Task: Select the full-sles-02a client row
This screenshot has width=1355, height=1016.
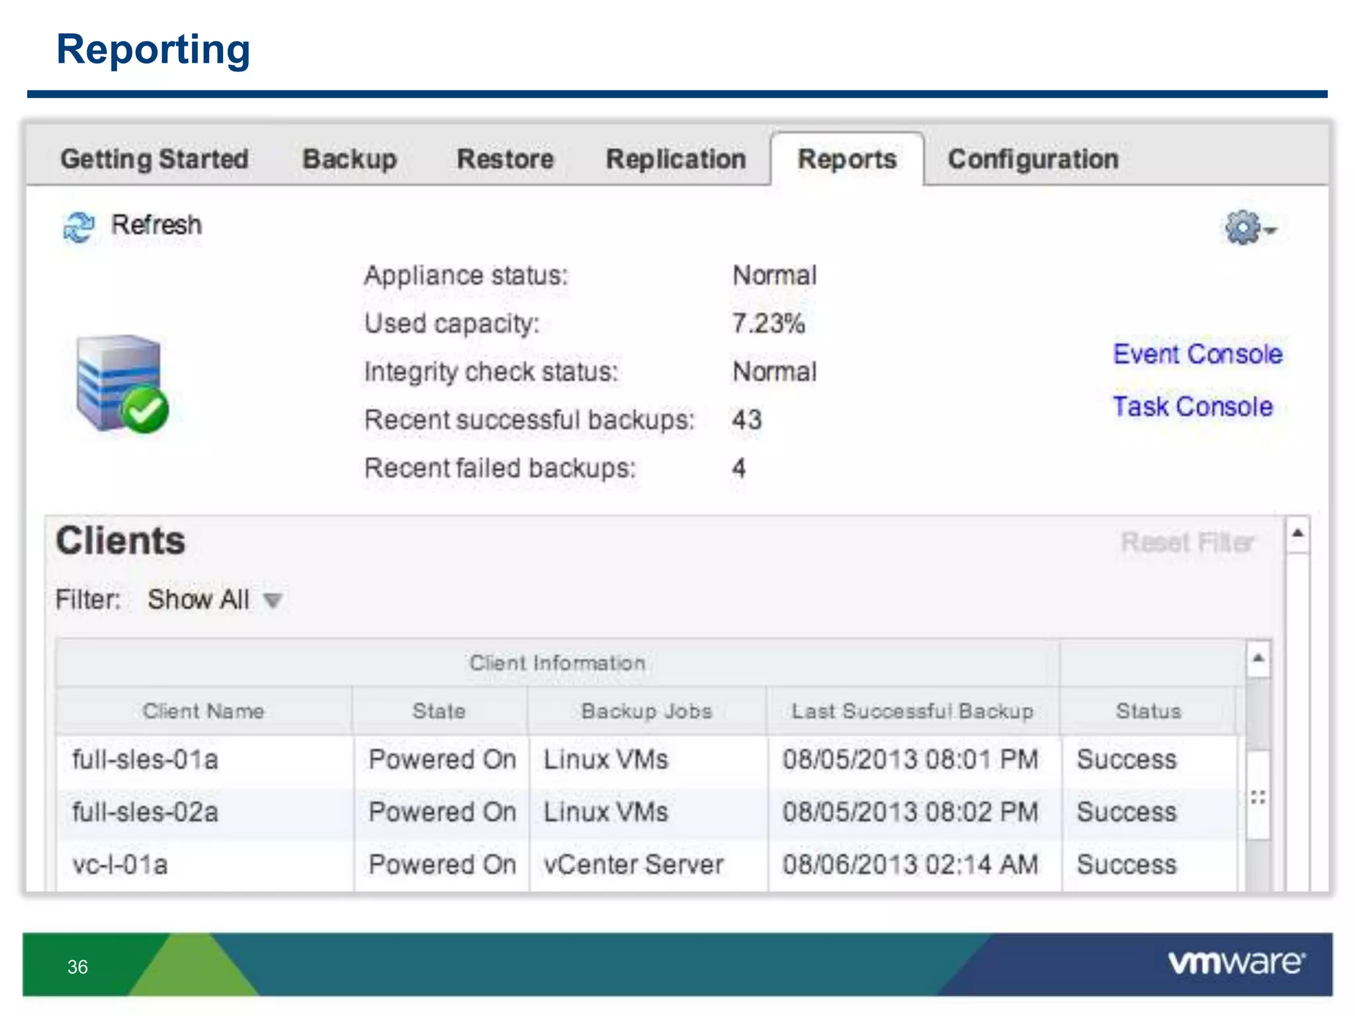Action: click(146, 812)
